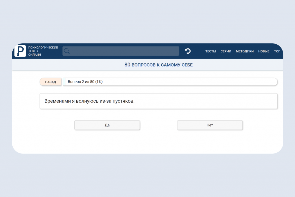The width and height of the screenshot is (295, 197).
Task: Click the Психологические тесты онлайн site title
Action: coord(43,51)
